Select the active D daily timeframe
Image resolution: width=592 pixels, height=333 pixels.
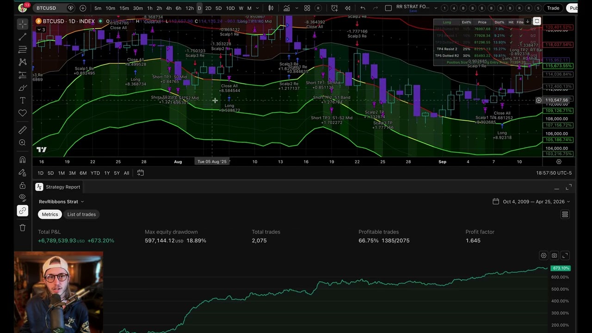pyautogui.click(x=199, y=8)
